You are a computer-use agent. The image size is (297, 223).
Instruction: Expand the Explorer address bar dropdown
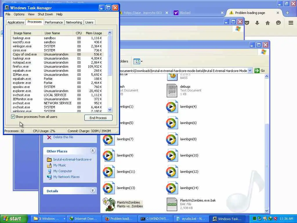[250, 71]
